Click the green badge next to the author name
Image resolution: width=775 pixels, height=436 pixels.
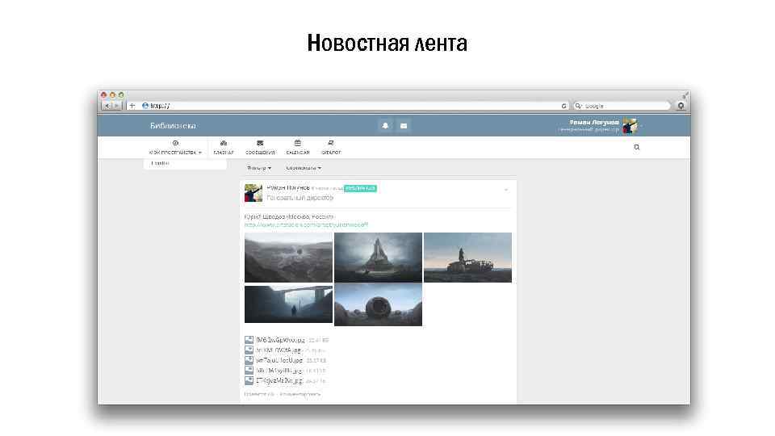point(360,188)
